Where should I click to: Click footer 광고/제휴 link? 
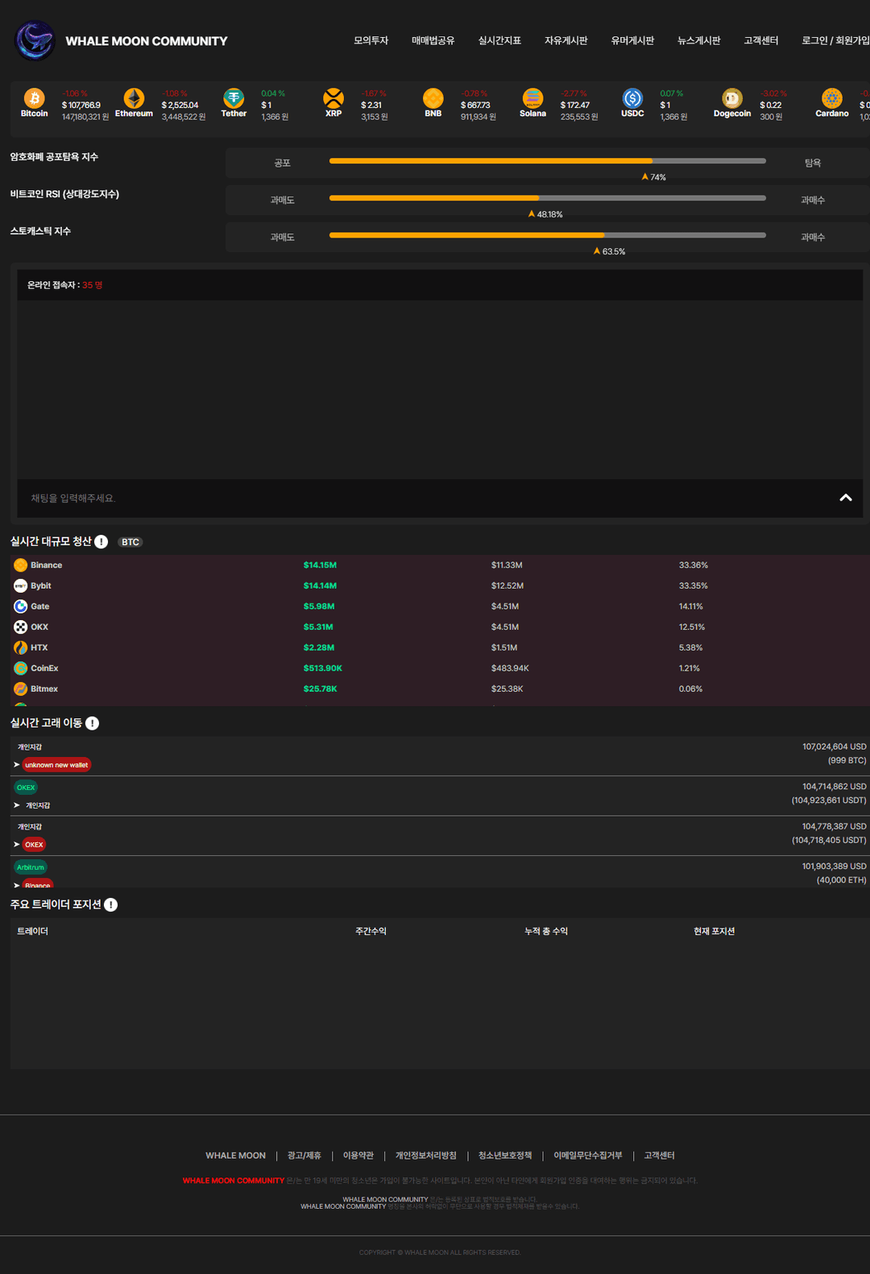pos(304,1156)
